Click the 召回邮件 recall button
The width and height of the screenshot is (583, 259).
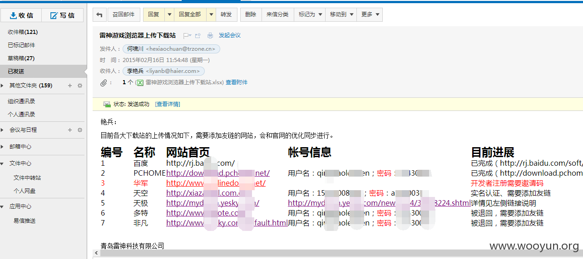[124, 14]
